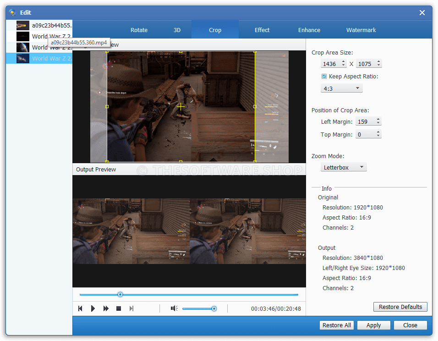Click the 'Left/Right Eye Size: 1920*1080' text
Viewport: 438px width, 341px height.
coord(363,268)
